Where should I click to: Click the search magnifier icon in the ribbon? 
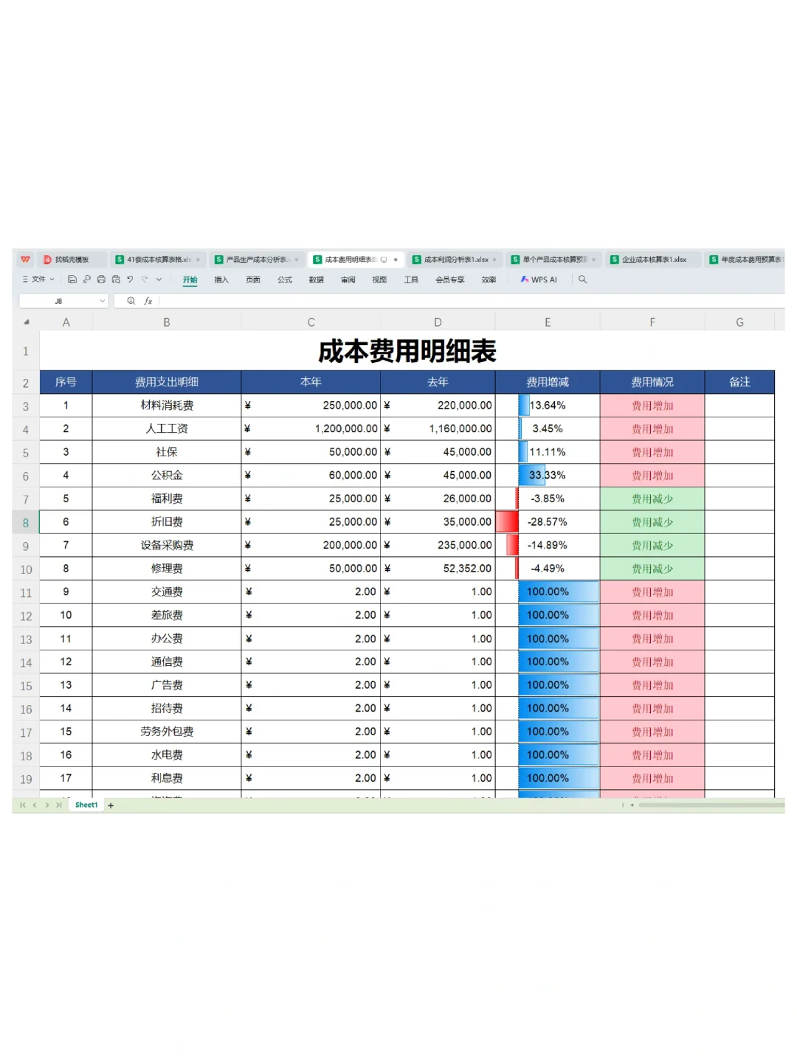582,280
